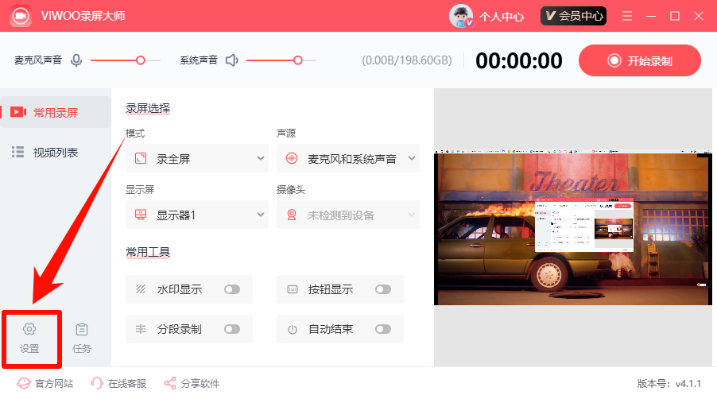Click the screen preview thumbnail

pos(573,227)
